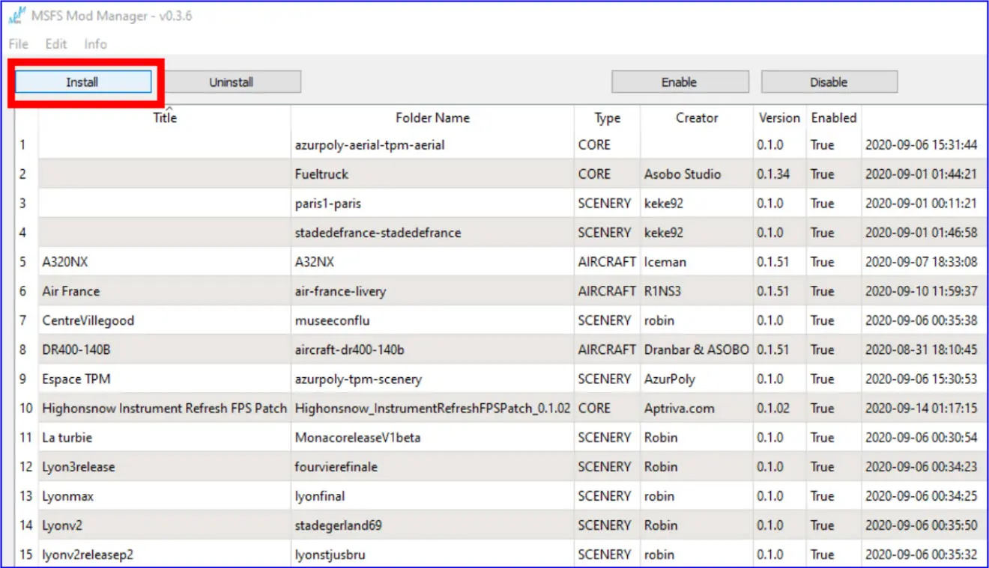Open the File menu
Viewport: 989px width, 568px height.
(17, 44)
